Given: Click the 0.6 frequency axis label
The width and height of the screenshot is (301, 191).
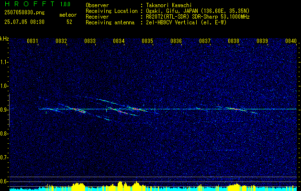Looking at the screenshot, I should click(x=4, y=181).
